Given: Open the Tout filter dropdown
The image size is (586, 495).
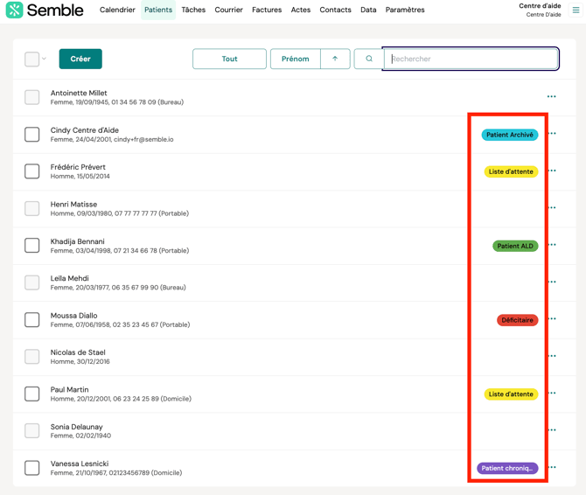Looking at the screenshot, I should click(x=229, y=59).
